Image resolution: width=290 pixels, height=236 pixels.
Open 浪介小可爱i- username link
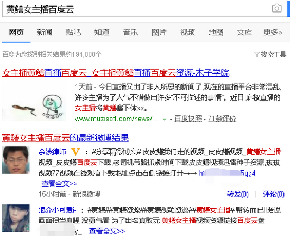pyautogui.click(x=58, y=210)
